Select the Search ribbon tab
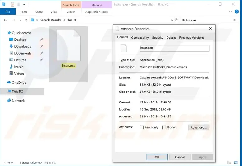 tap(71, 12)
